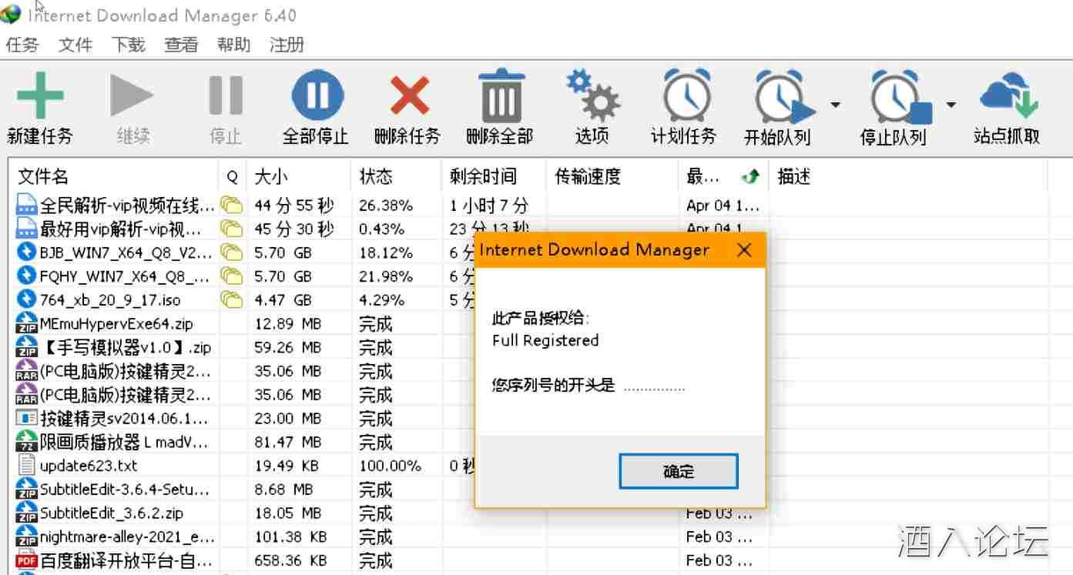
Task: Click the 4.47 GB size cell
Action: [x=283, y=300]
